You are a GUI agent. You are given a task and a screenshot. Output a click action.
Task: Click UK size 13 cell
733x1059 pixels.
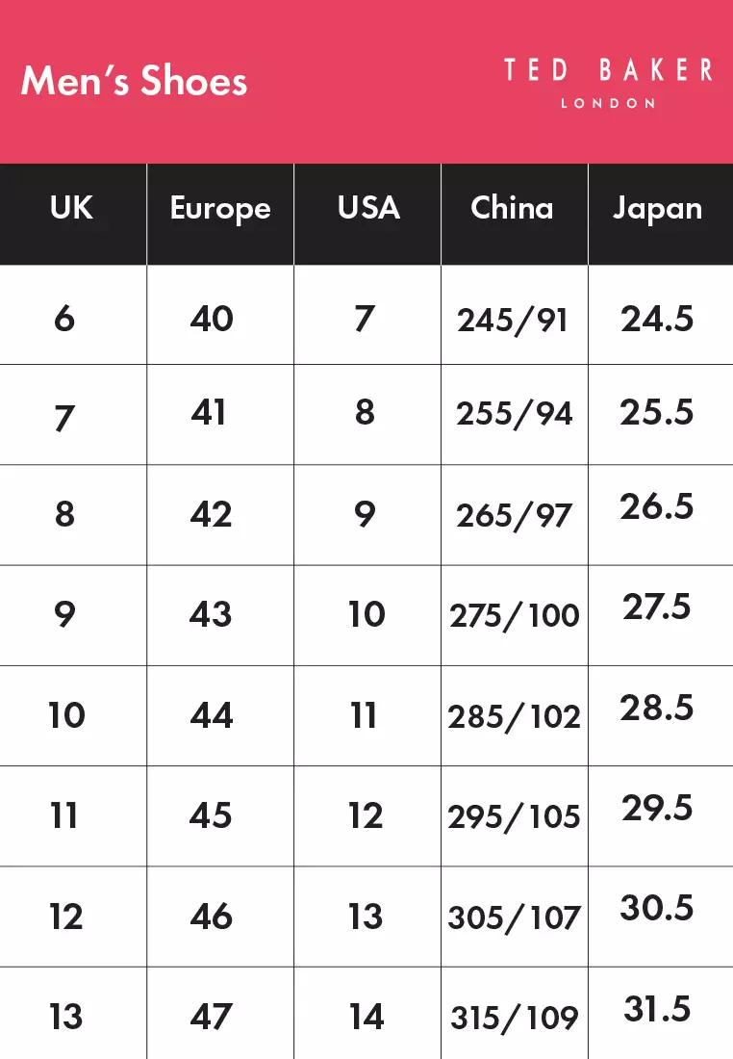(73, 1013)
